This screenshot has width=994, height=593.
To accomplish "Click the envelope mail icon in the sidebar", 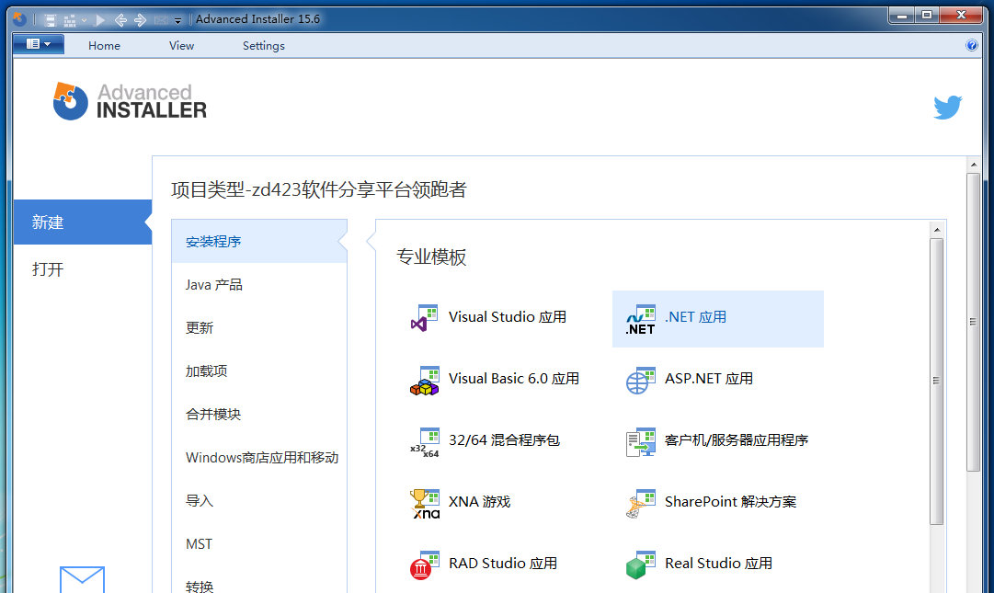I will tap(83, 579).
